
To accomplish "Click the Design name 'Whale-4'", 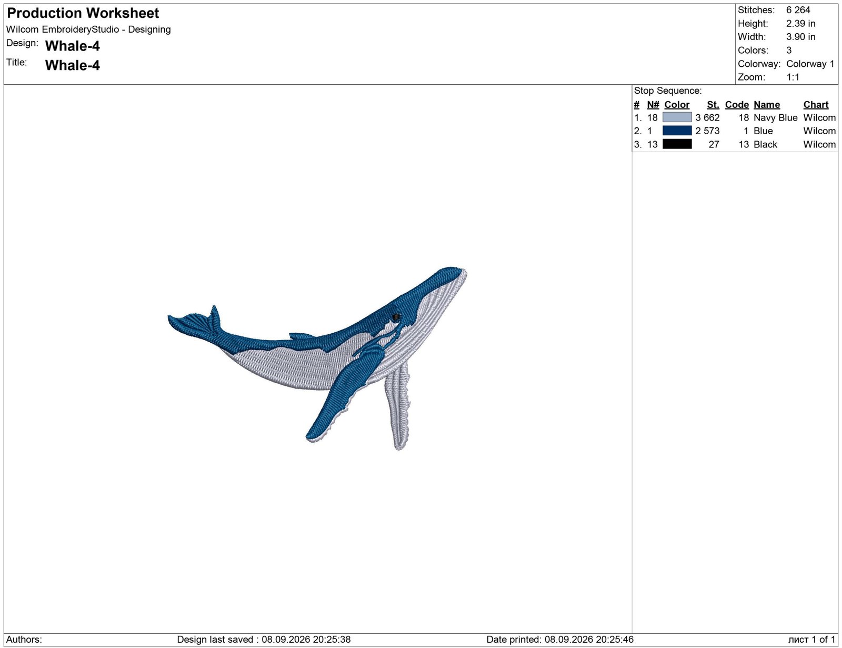I will [x=73, y=46].
